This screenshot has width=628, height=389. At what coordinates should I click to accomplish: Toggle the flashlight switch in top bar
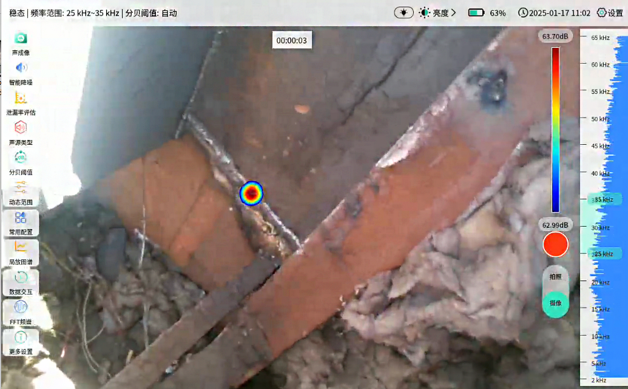pyautogui.click(x=403, y=13)
